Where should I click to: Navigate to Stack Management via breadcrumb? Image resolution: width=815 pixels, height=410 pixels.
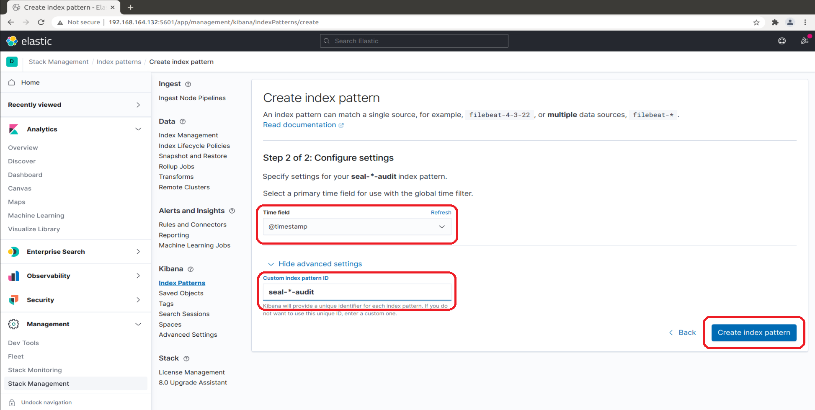(58, 62)
